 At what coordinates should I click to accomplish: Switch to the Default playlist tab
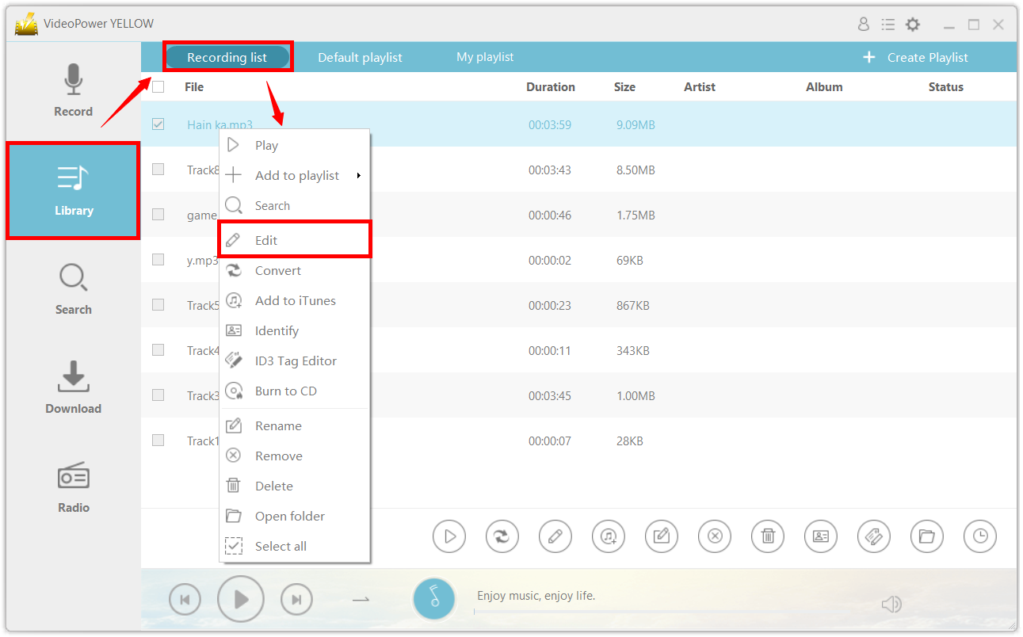click(x=360, y=56)
